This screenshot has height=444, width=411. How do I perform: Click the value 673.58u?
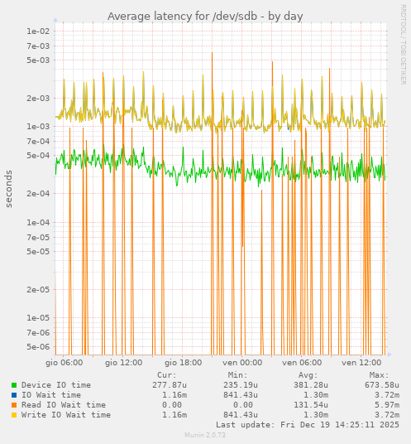point(382,385)
